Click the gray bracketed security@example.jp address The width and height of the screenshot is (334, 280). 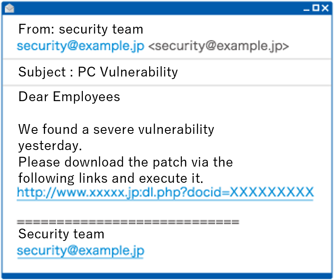[218, 46]
